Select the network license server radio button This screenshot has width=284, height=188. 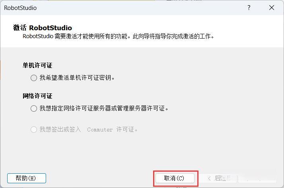[x=34, y=109]
